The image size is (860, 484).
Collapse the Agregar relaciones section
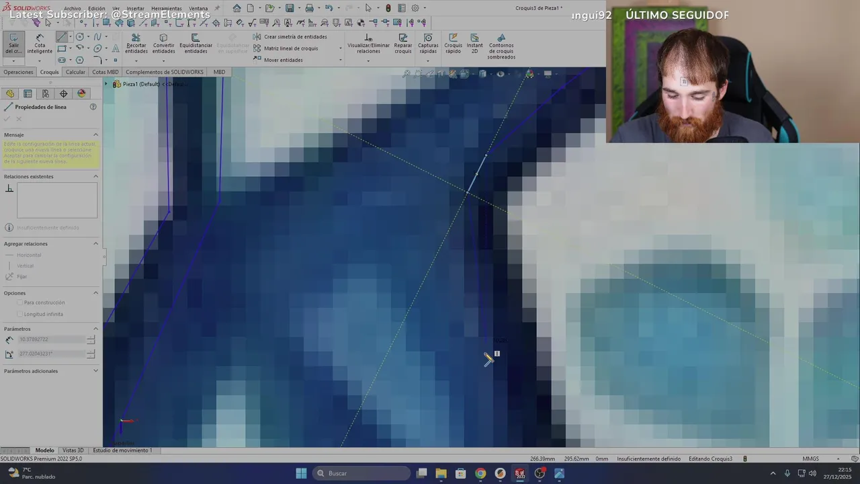tap(95, 243)
